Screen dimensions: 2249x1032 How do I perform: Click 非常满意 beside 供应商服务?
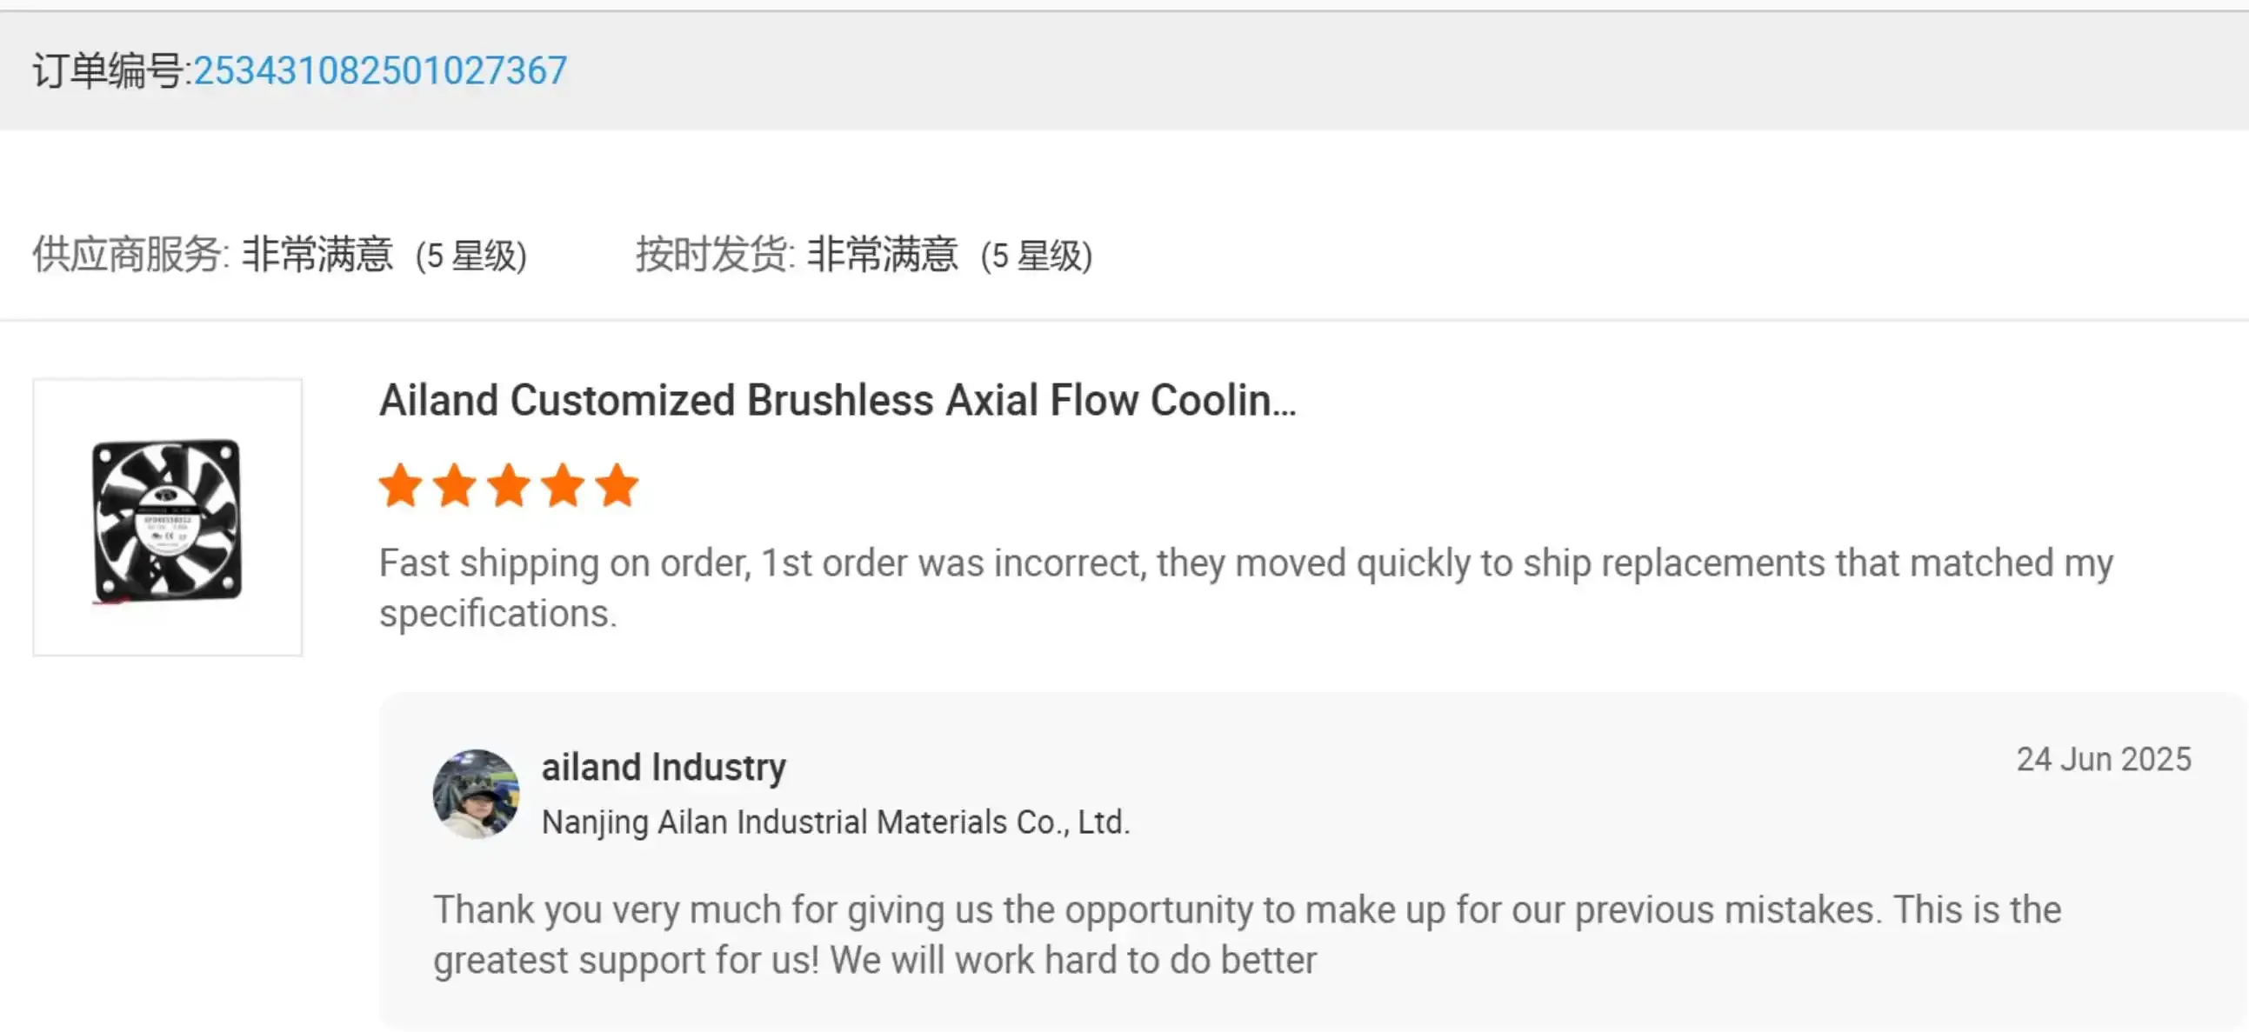(317, 255)
